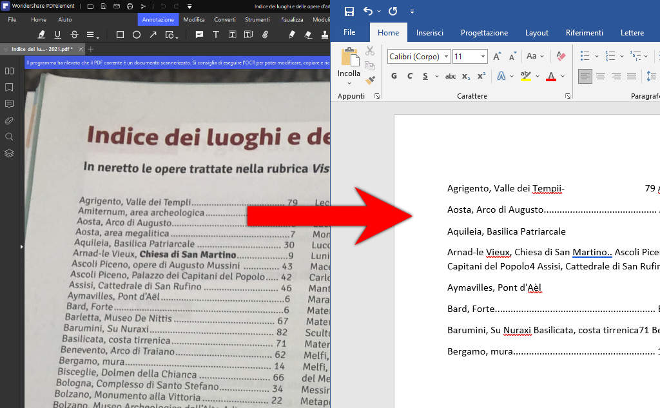Viewport: 660px width, 408px height.
Task: Send PDF by email icon in PDFelement
Action: 117,6
